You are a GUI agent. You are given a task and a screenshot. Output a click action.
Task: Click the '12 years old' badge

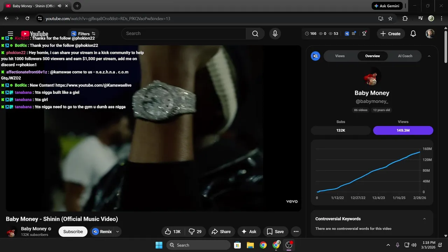[x=381, y=110]
